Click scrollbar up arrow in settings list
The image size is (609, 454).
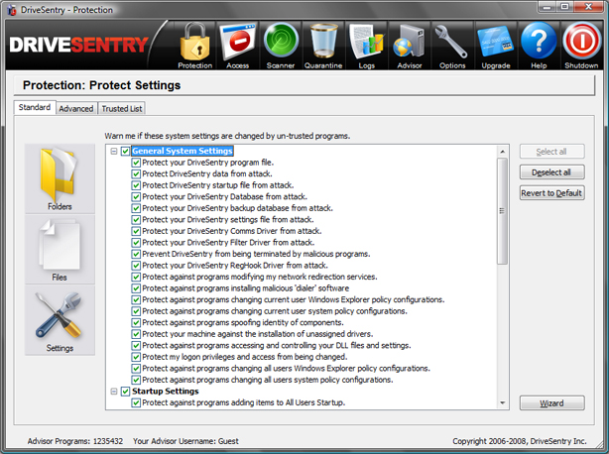[x=502, y=152]
